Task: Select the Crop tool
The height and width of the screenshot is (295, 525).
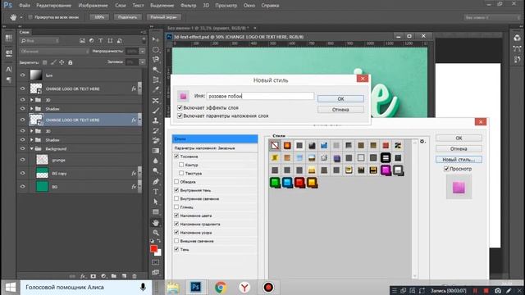Action: click(x=156, y=80)
